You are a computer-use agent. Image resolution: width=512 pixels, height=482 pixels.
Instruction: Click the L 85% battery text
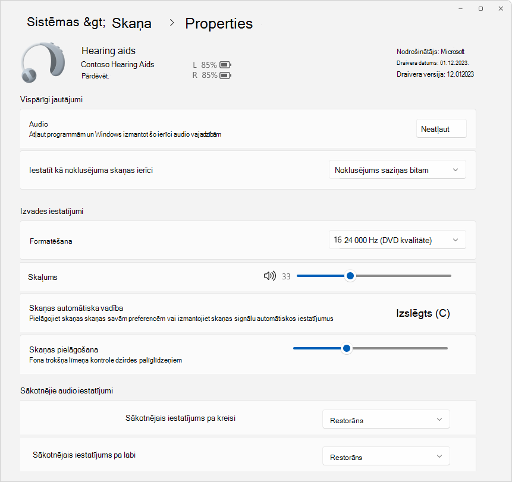tap(205, 65)
